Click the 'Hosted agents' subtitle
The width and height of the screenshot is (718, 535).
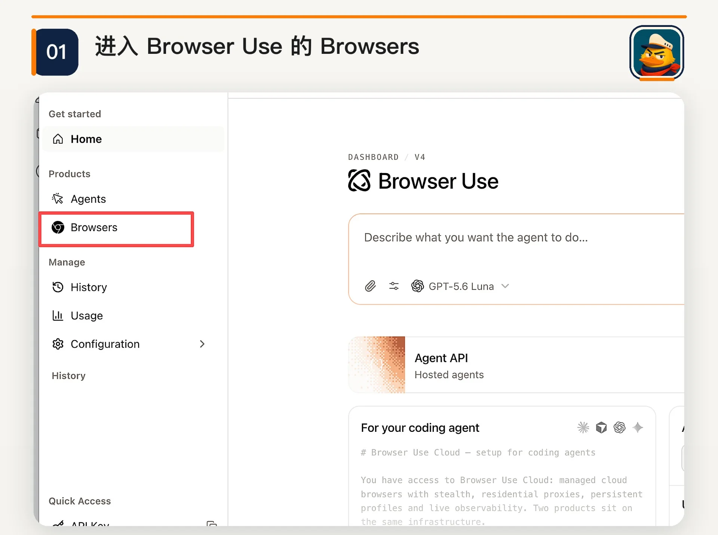449,375
